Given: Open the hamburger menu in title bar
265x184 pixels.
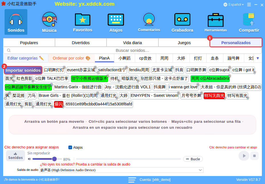Looking at the screenshot, I should tap(249, 5).
